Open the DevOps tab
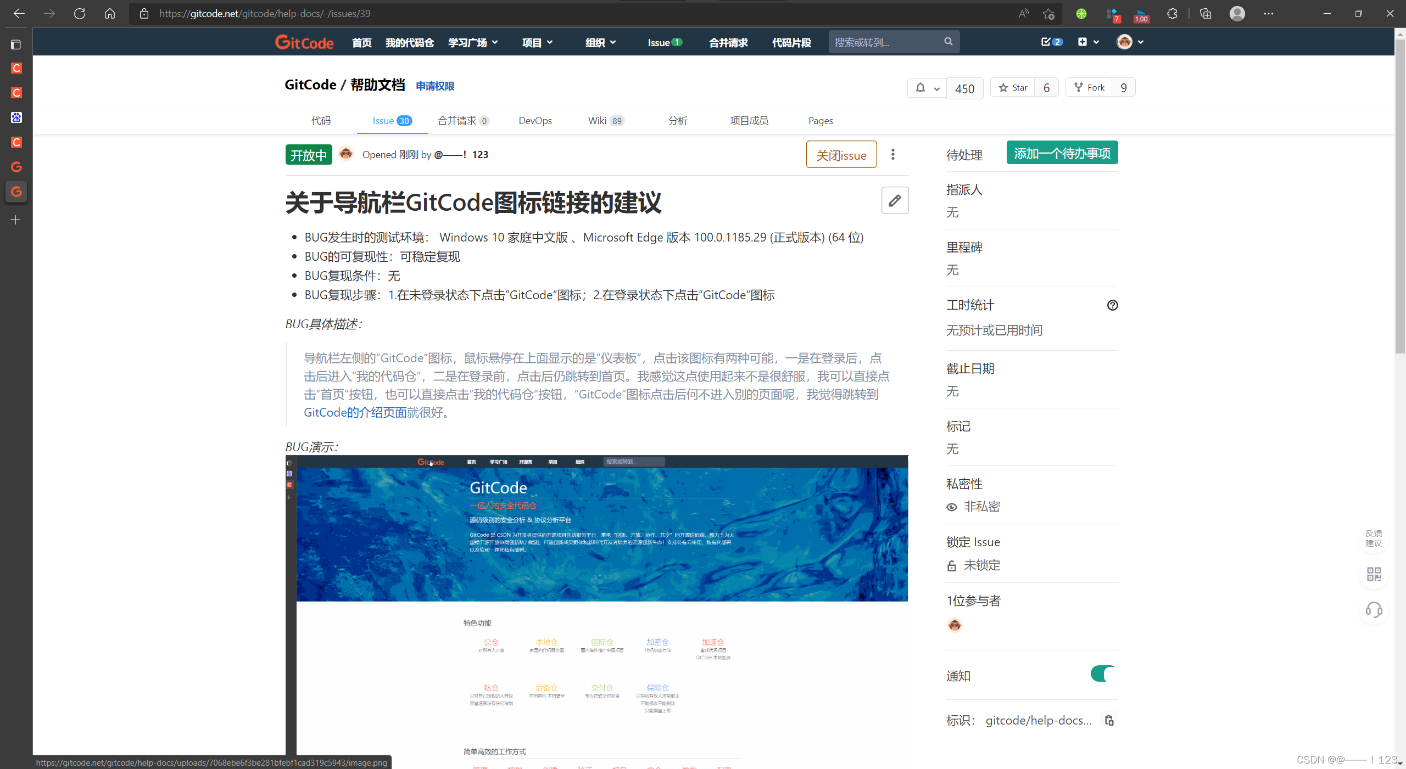This screenshot has height=769, width=1406. tap(535, 121)
